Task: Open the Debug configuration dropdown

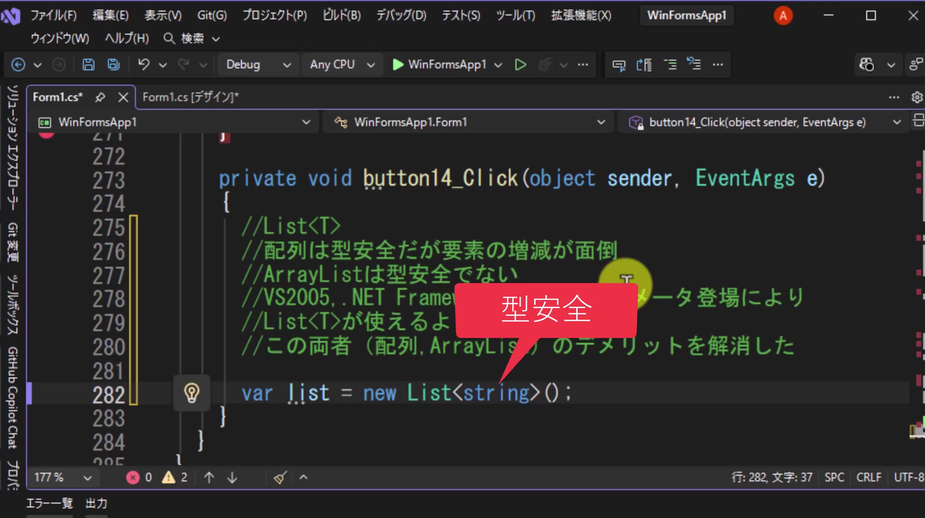Action: coord(258,65)
